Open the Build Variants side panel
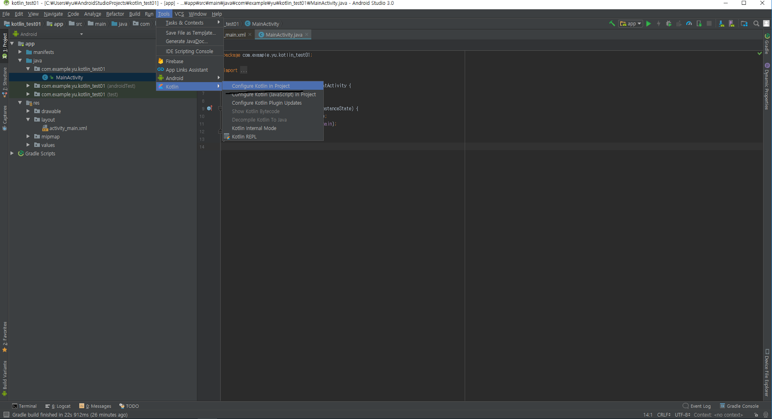Image resolution: width=772 pixels, height=419 pixels. point(5,378)
